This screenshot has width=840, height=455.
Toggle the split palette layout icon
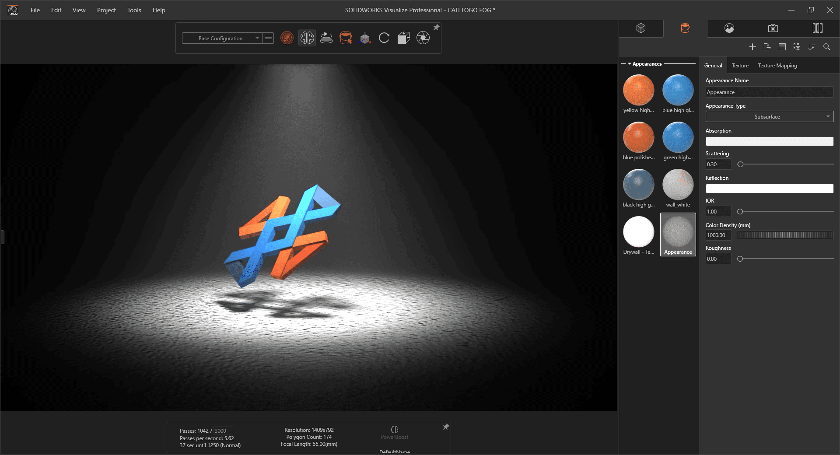tap(782, 47)
